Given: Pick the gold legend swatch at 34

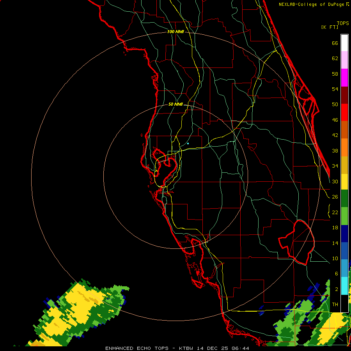Looking at the screenshot, I should [344, 165].
